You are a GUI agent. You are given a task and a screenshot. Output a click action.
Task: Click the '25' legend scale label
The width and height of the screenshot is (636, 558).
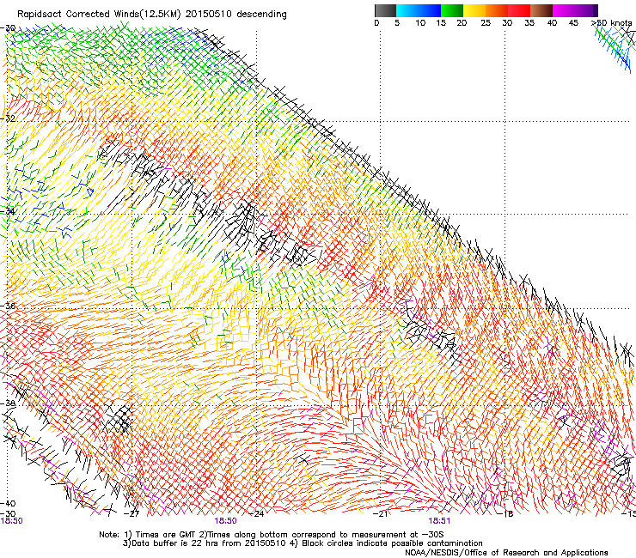[x=486, y=23]
